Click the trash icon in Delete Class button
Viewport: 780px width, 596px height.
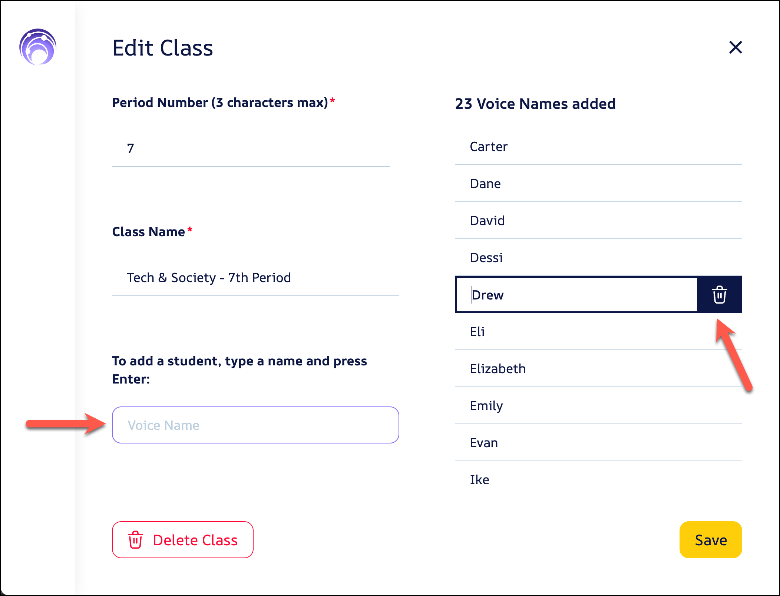pos(135,540)
